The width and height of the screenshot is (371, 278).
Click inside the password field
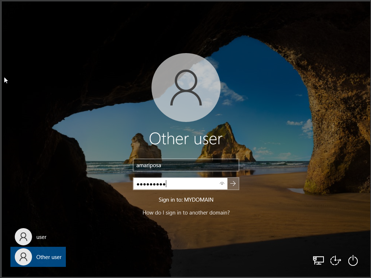pyautogui.click(x=180, y=183)
